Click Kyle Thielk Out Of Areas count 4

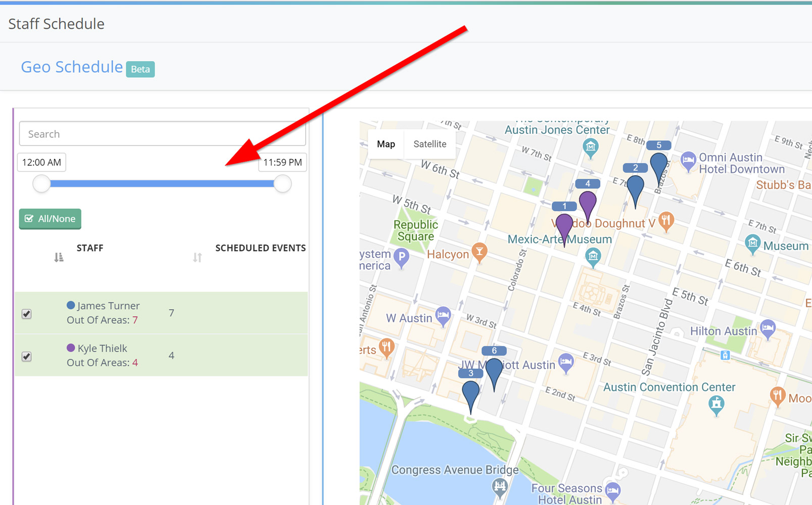135,363
